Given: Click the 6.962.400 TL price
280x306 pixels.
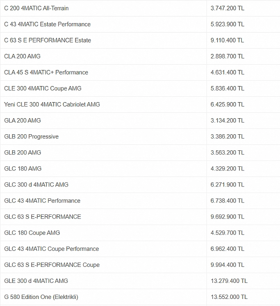Looking at the screenshot, I should tap(227, 248).
